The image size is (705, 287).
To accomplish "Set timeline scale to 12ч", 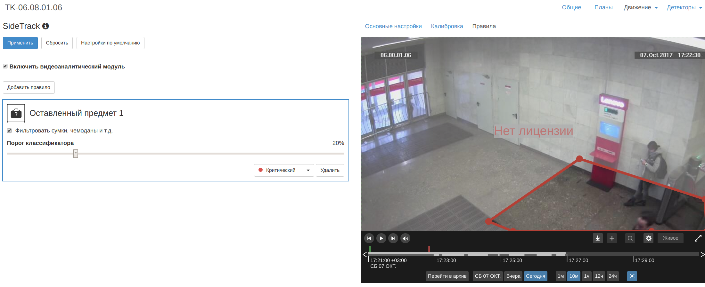I will point(599,276).
